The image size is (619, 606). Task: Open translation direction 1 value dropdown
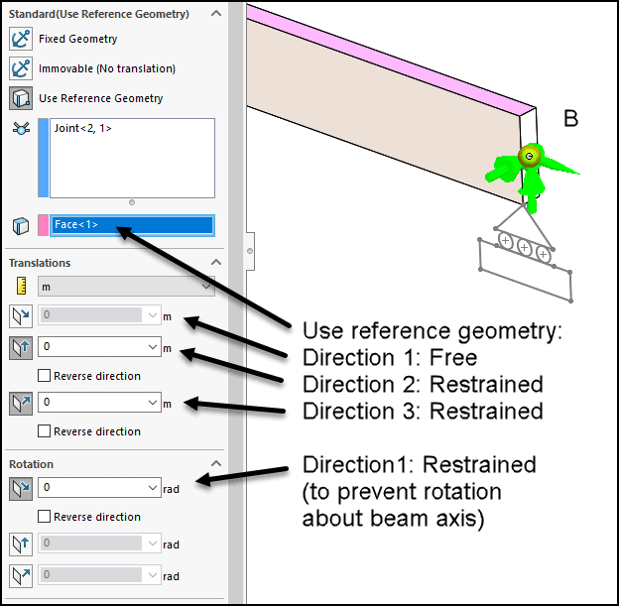(x=153, y=315)
